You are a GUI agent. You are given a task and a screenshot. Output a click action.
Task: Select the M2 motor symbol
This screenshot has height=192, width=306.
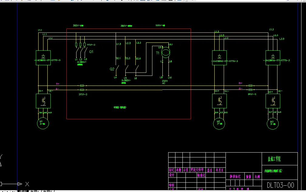point(219,123)
